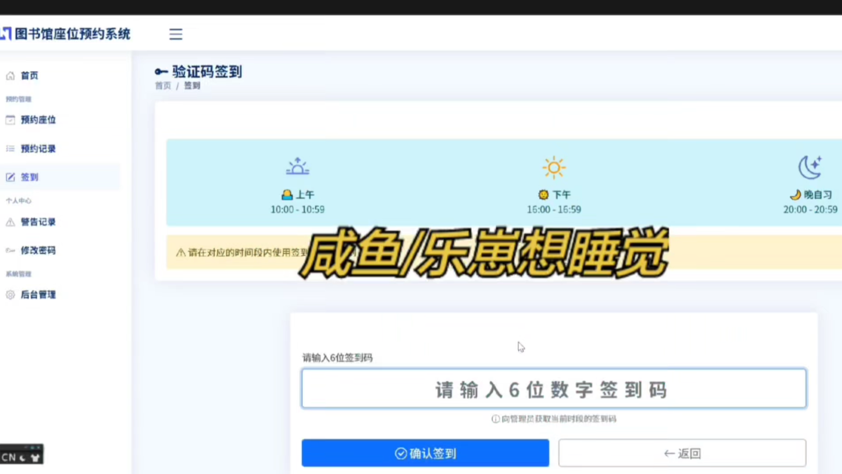
Task: Click the sunrise morning session icon
Action: click(298, 167)
